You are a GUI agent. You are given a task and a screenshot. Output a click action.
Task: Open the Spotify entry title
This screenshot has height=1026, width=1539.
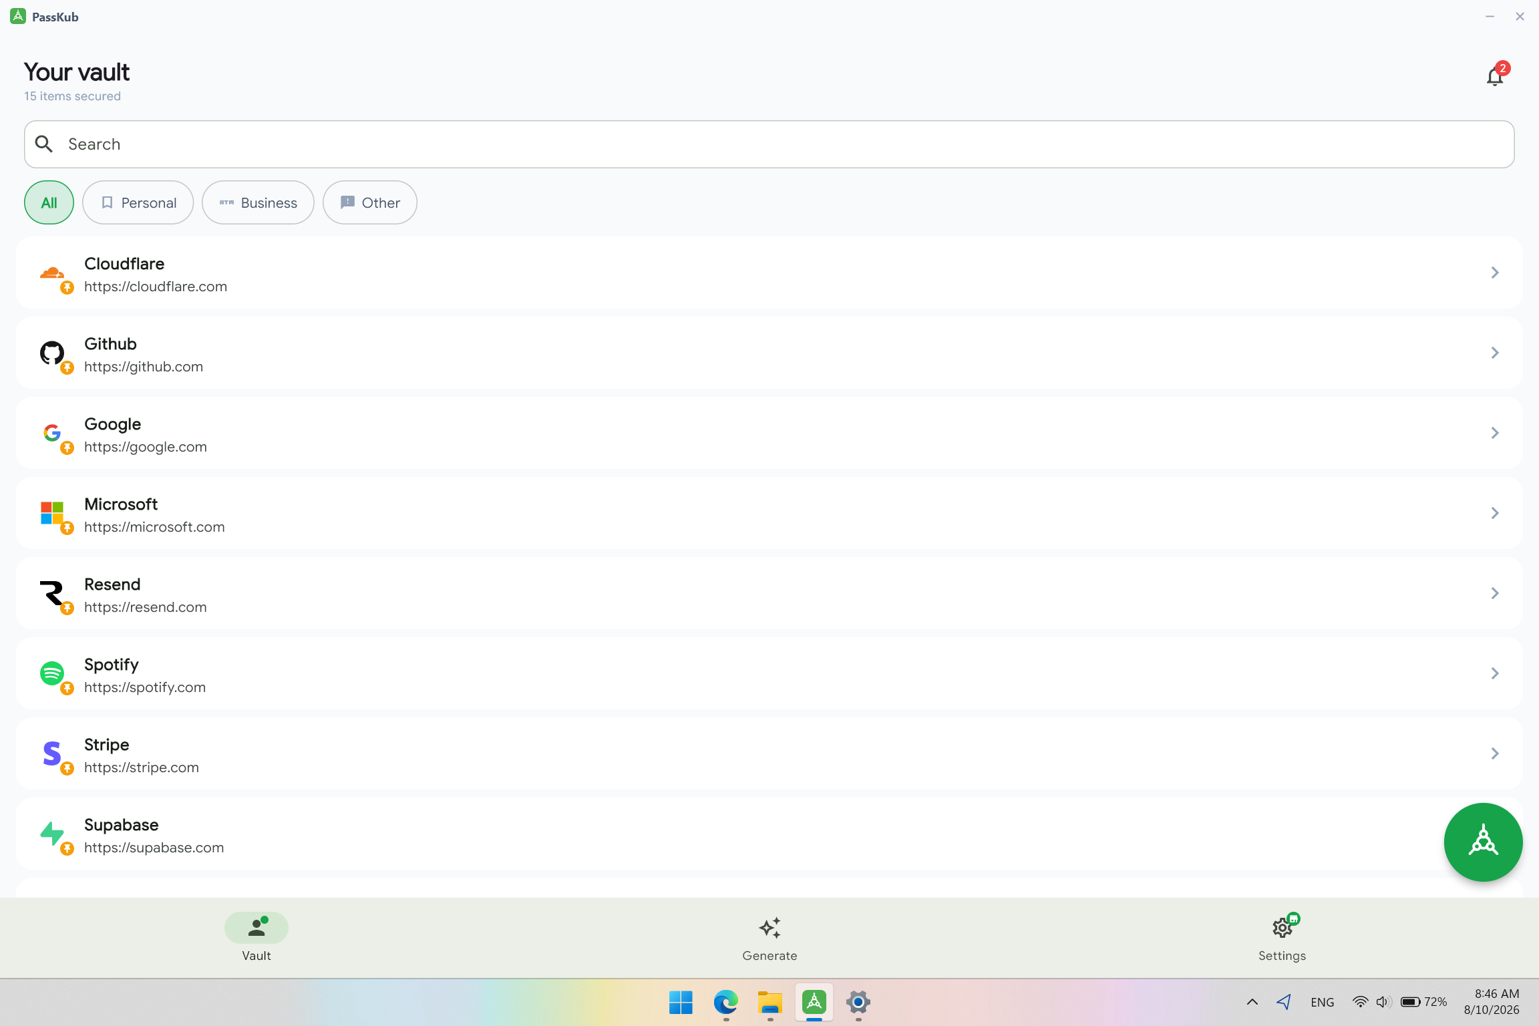tap(112, 665)
